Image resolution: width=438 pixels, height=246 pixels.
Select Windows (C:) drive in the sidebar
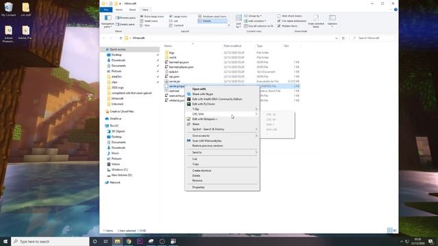pos(120,169)
